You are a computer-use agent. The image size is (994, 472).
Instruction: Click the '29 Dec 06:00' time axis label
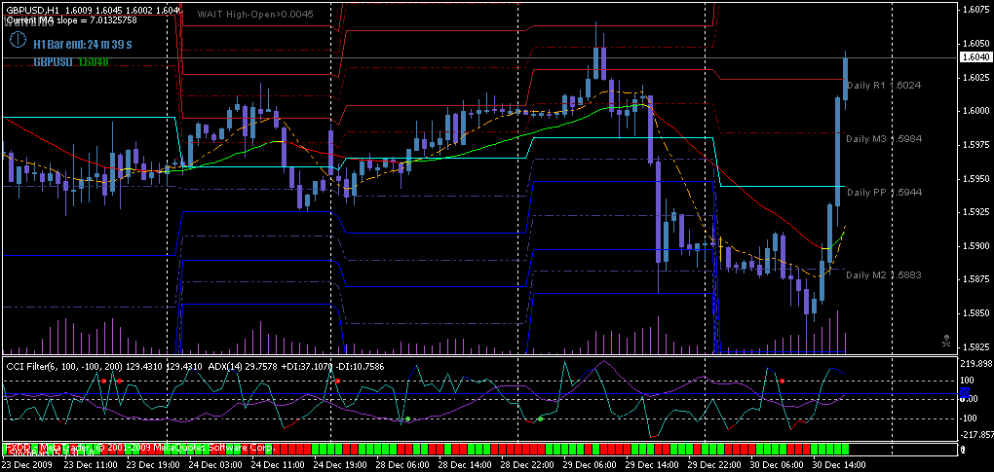(x=588, y=464)
